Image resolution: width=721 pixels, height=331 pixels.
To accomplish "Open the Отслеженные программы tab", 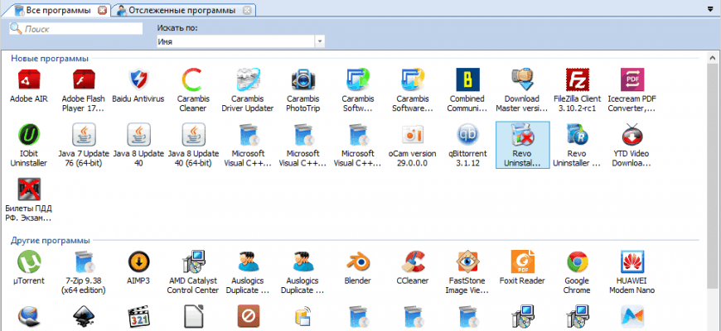I will point(182,10).
